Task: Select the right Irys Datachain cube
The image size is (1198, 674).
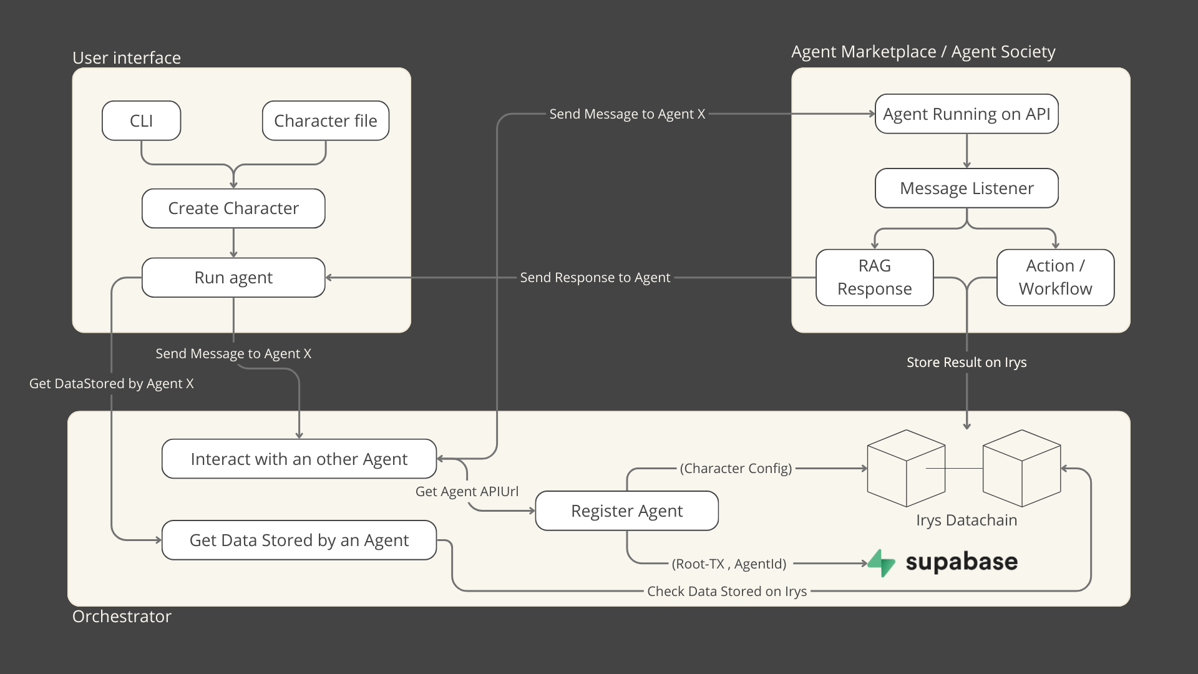Action: [x=1022, y=468]
